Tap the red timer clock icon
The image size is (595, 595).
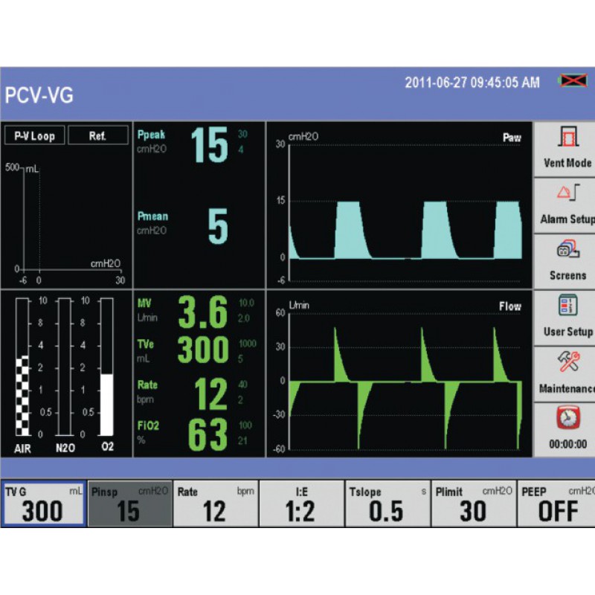click(x=568, y=418)
